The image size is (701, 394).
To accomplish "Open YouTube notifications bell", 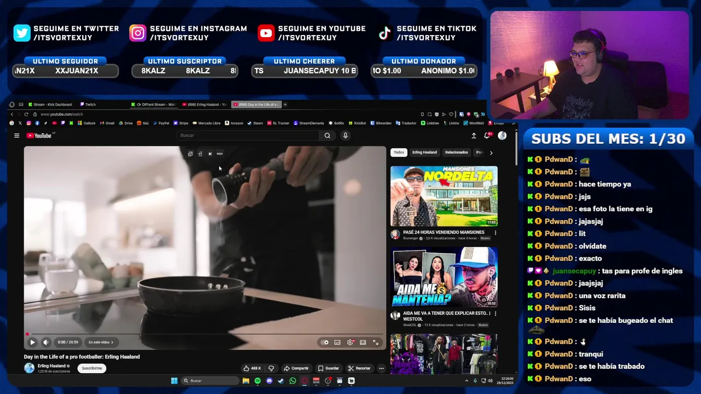I will 487,135.
